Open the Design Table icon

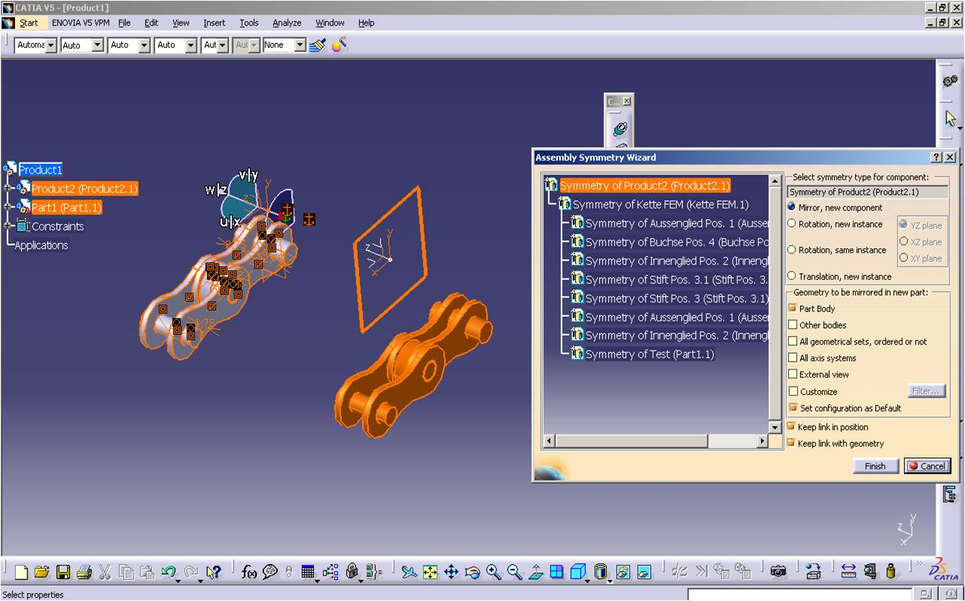(307, 572)
